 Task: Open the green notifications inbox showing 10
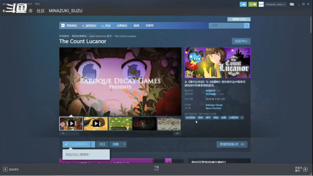(252, 4)
